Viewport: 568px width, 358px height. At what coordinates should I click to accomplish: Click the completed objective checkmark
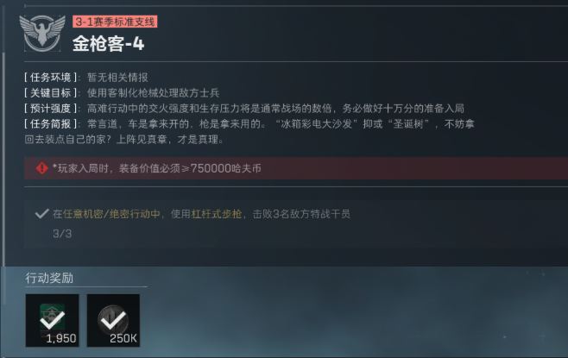pyautogui.click(x=42, y=213)
